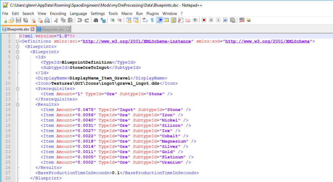333x182 pixels.
Task: Collapse the Definitions node fold marker
Action: [x=17, y=41]
